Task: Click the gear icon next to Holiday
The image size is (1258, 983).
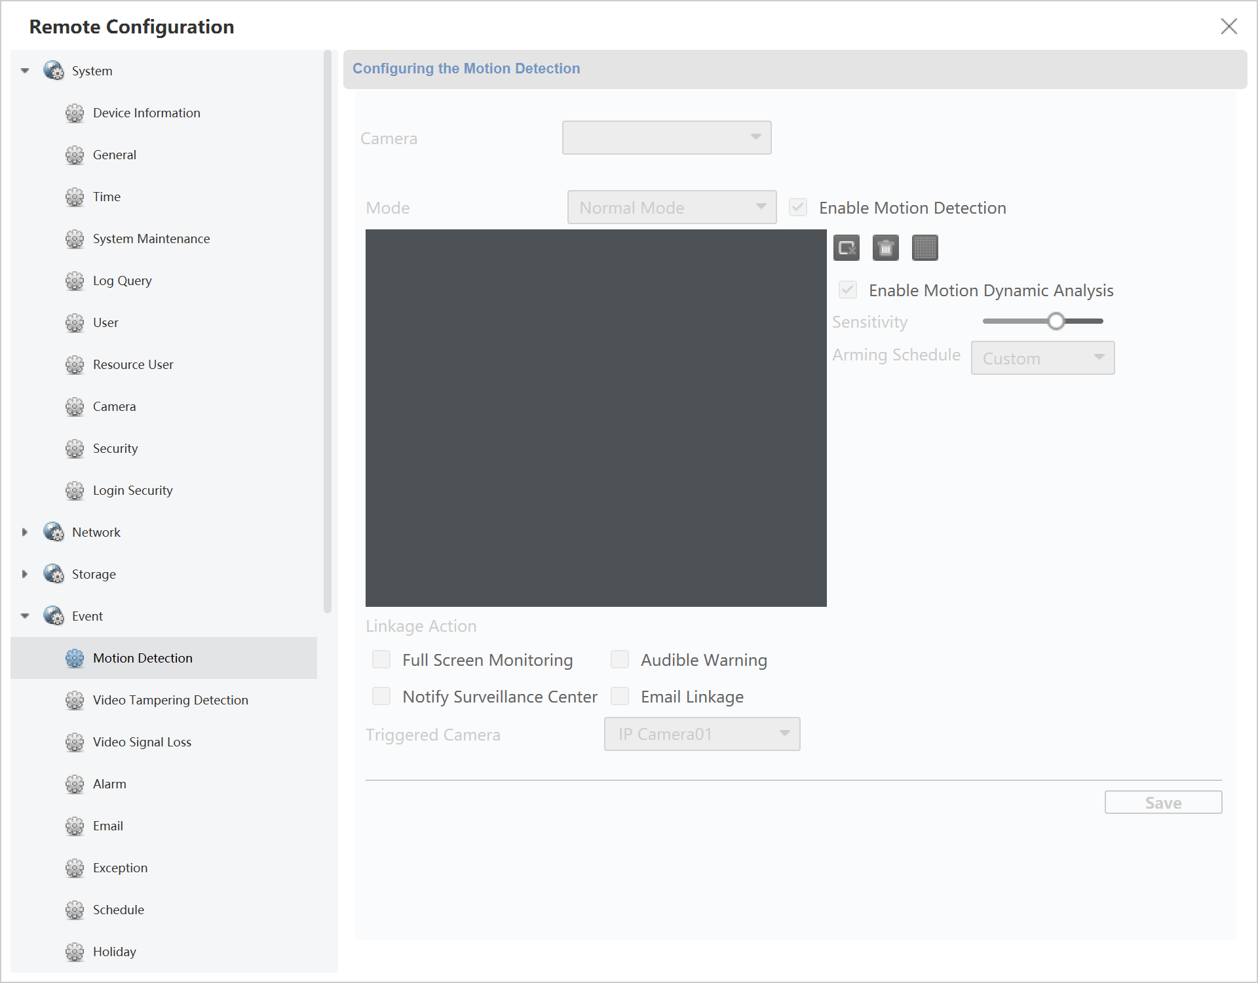Action: point(75,952)
